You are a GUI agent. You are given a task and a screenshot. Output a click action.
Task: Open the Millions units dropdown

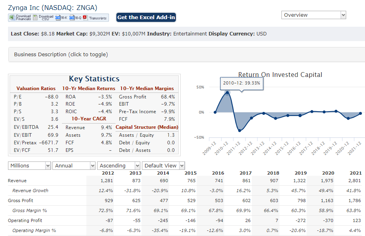[x=29, y=166]
